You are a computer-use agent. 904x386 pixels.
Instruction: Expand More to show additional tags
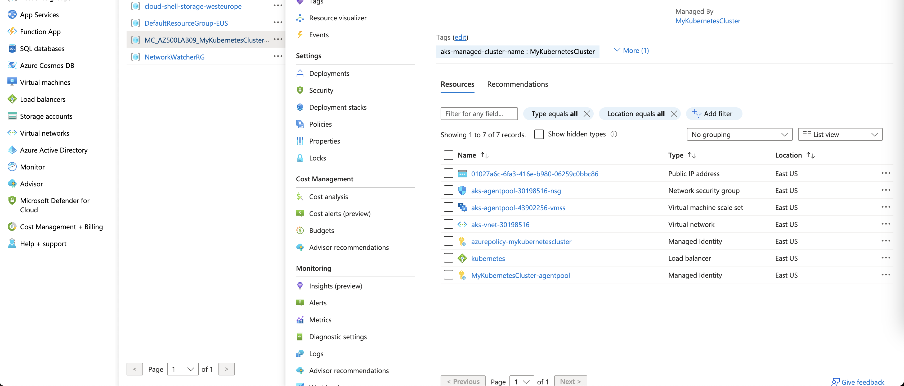631,50
